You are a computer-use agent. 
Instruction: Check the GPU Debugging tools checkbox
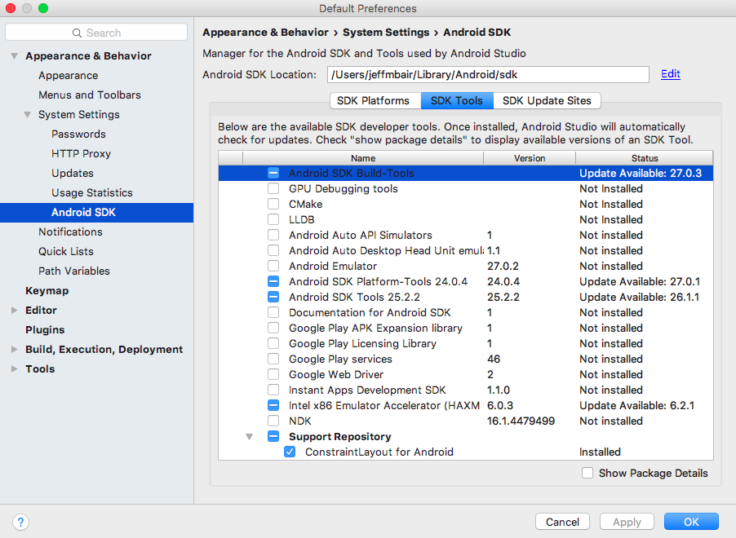click(x=273, y=188)
